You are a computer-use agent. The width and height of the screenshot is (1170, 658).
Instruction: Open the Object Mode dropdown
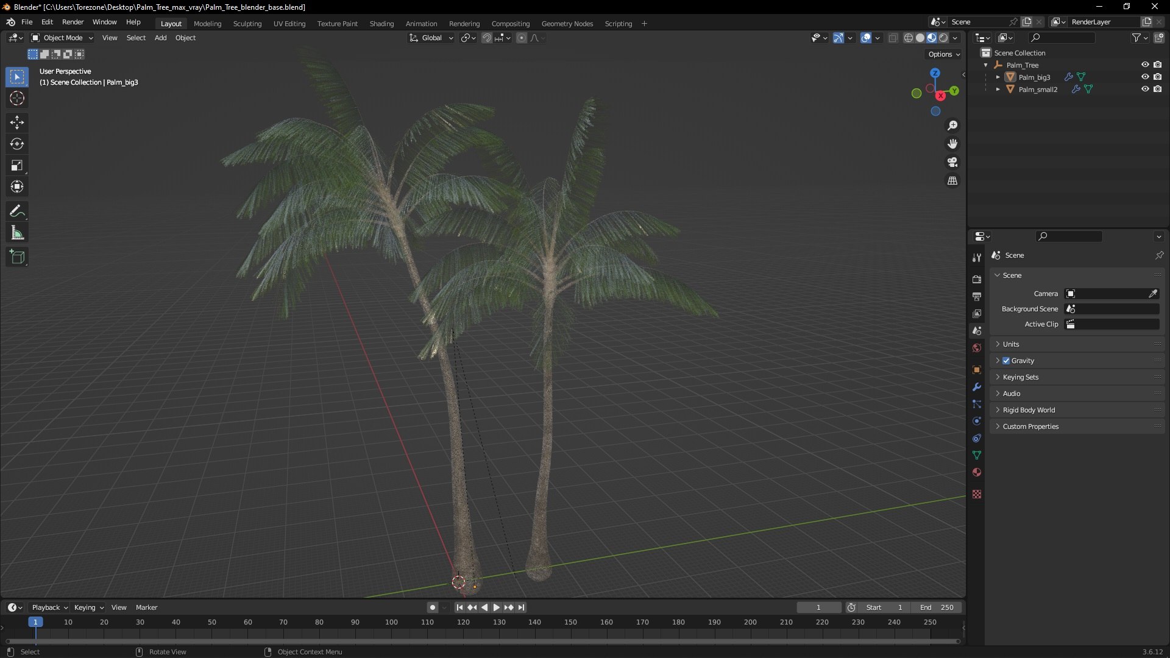click(x=62, y=38)
